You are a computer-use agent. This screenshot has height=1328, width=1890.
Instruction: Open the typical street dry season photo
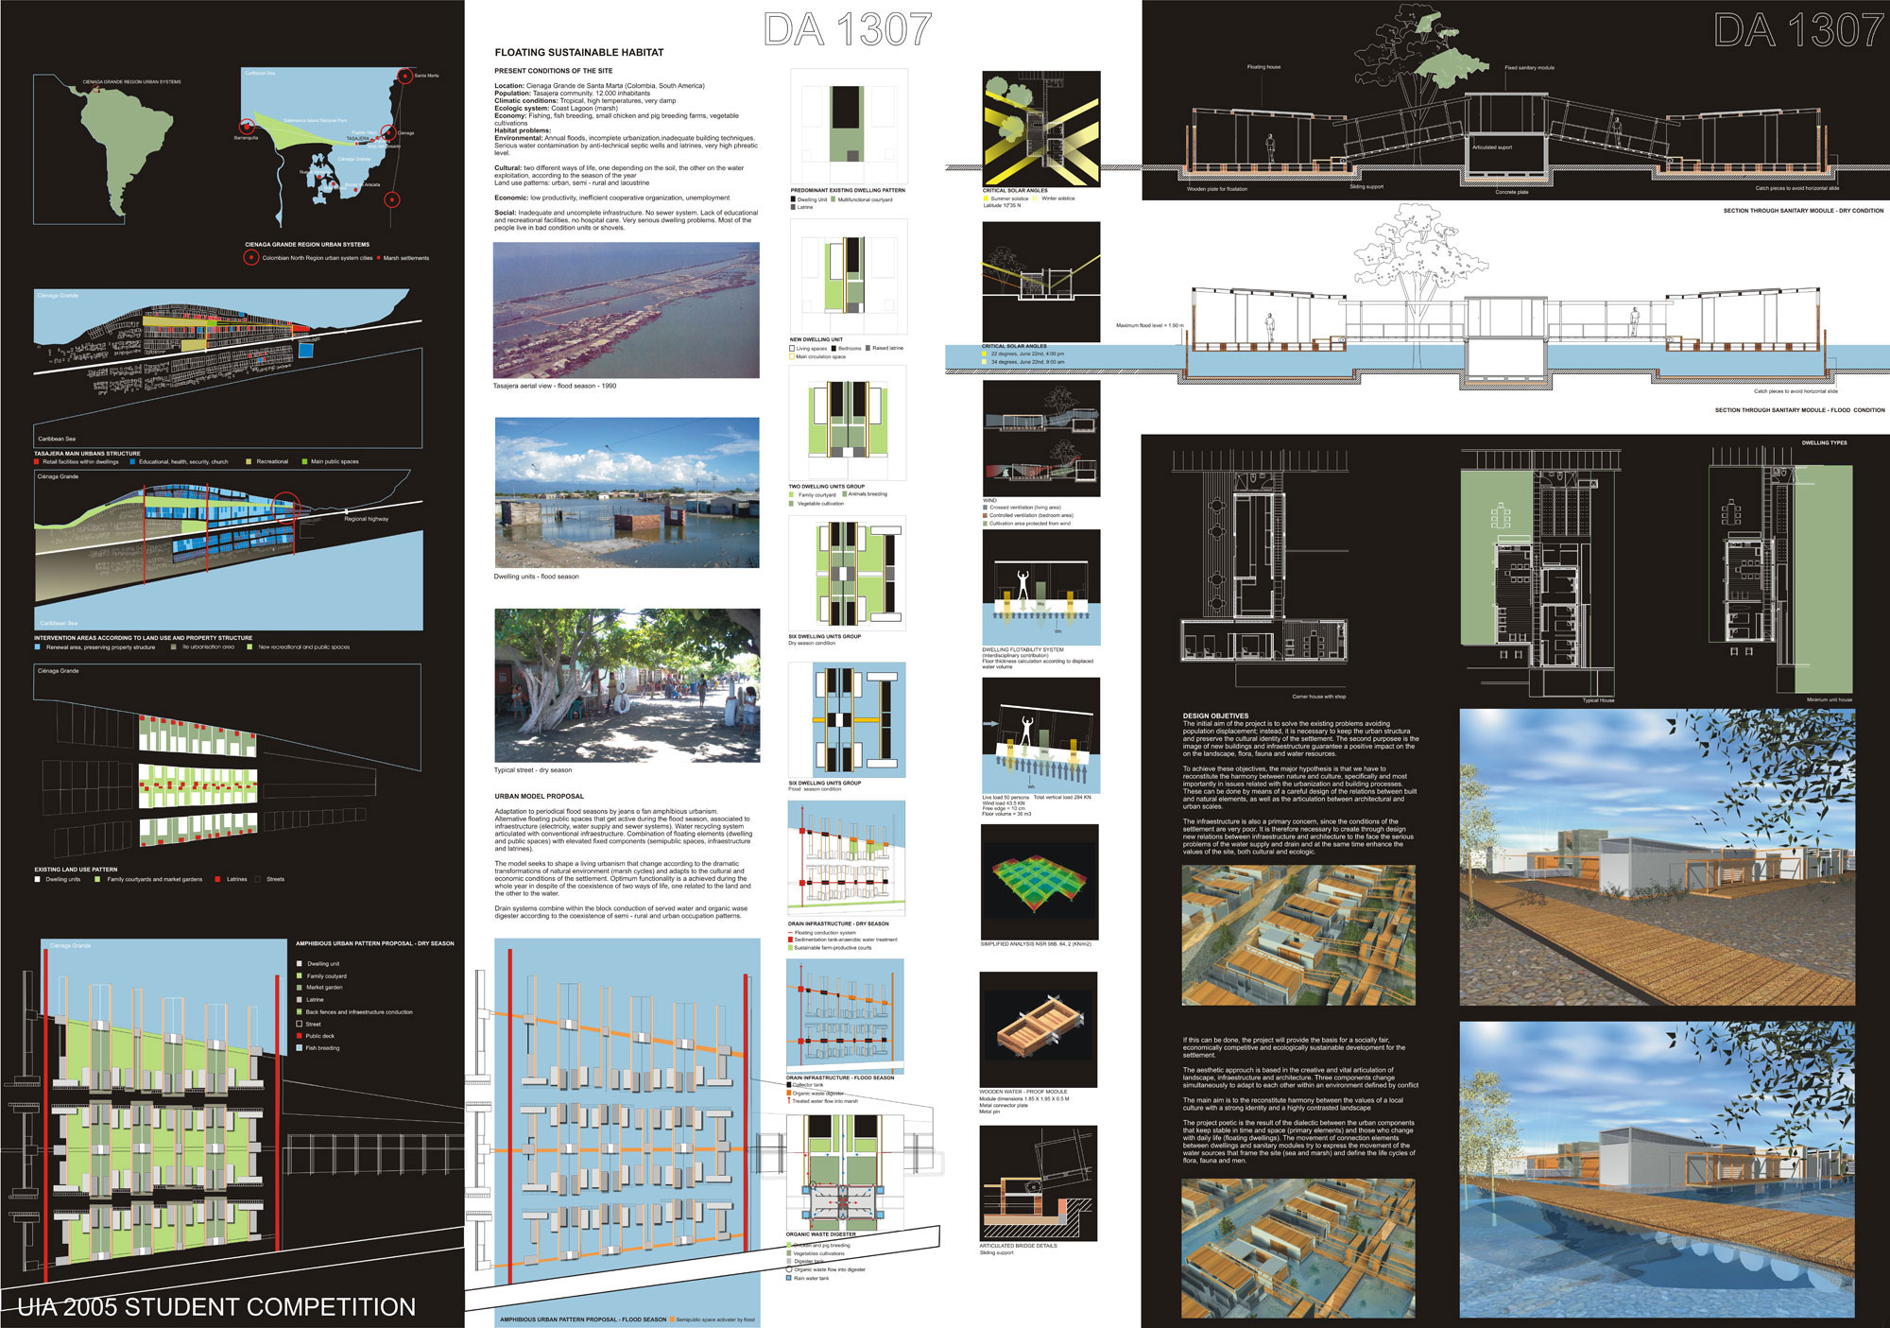pyautogui.click(x=627, y=685)
